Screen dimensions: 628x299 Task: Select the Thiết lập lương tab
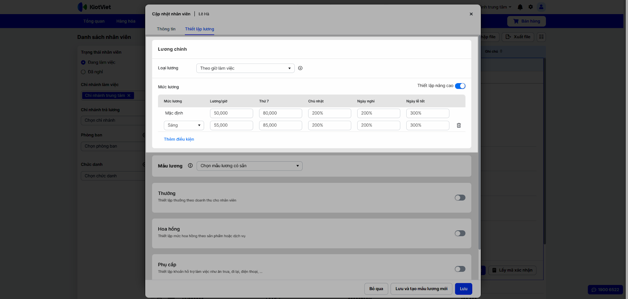(x=199, y=29)
